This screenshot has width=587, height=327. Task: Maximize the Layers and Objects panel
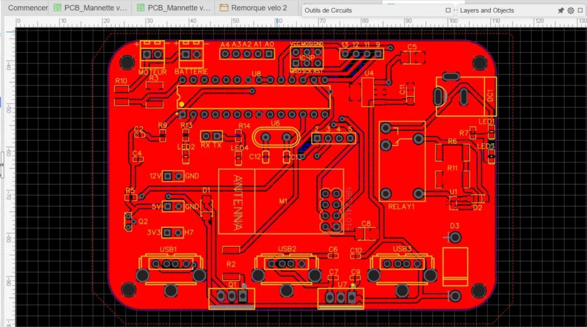581,10
